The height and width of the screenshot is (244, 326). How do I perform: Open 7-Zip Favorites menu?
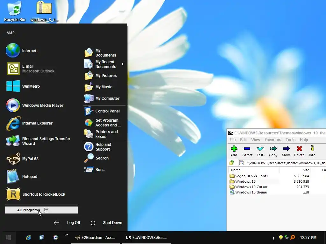click(x=273, y=140)
